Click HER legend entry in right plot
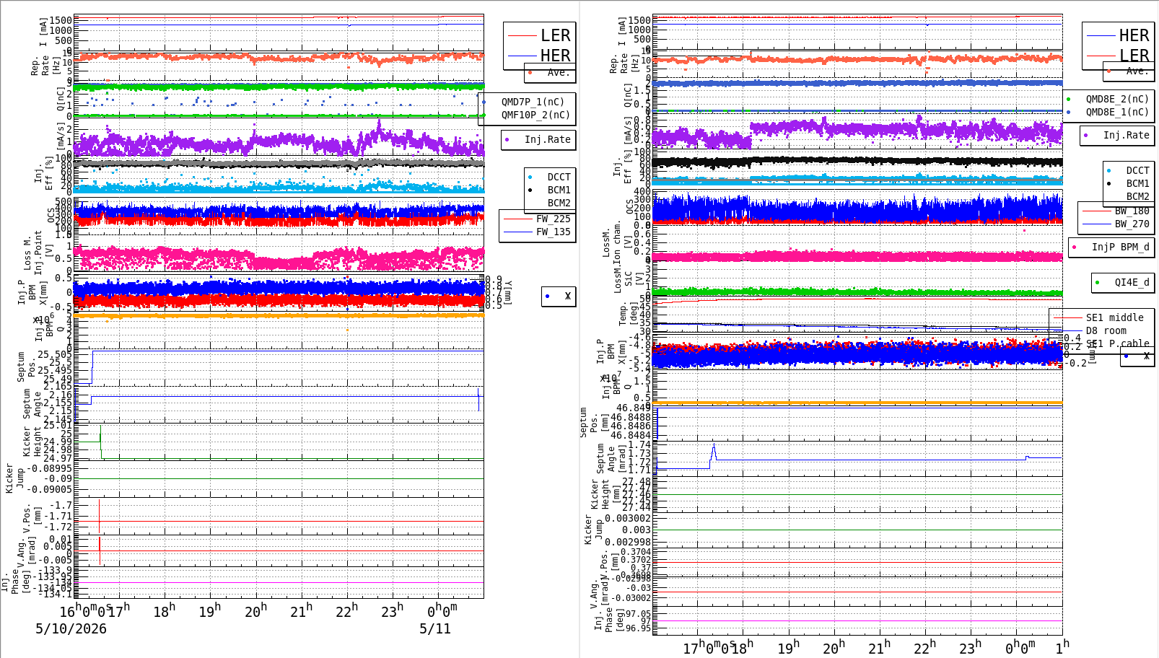The image size is (1159, 658). 1118,35
